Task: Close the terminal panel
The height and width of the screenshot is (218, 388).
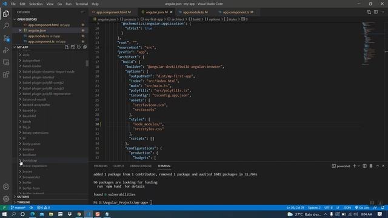Action: (383, 166)
